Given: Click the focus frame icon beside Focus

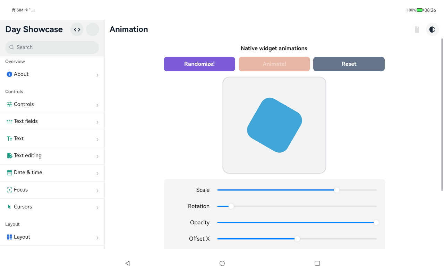Looking at the screenshot, I should coord(9,190).
